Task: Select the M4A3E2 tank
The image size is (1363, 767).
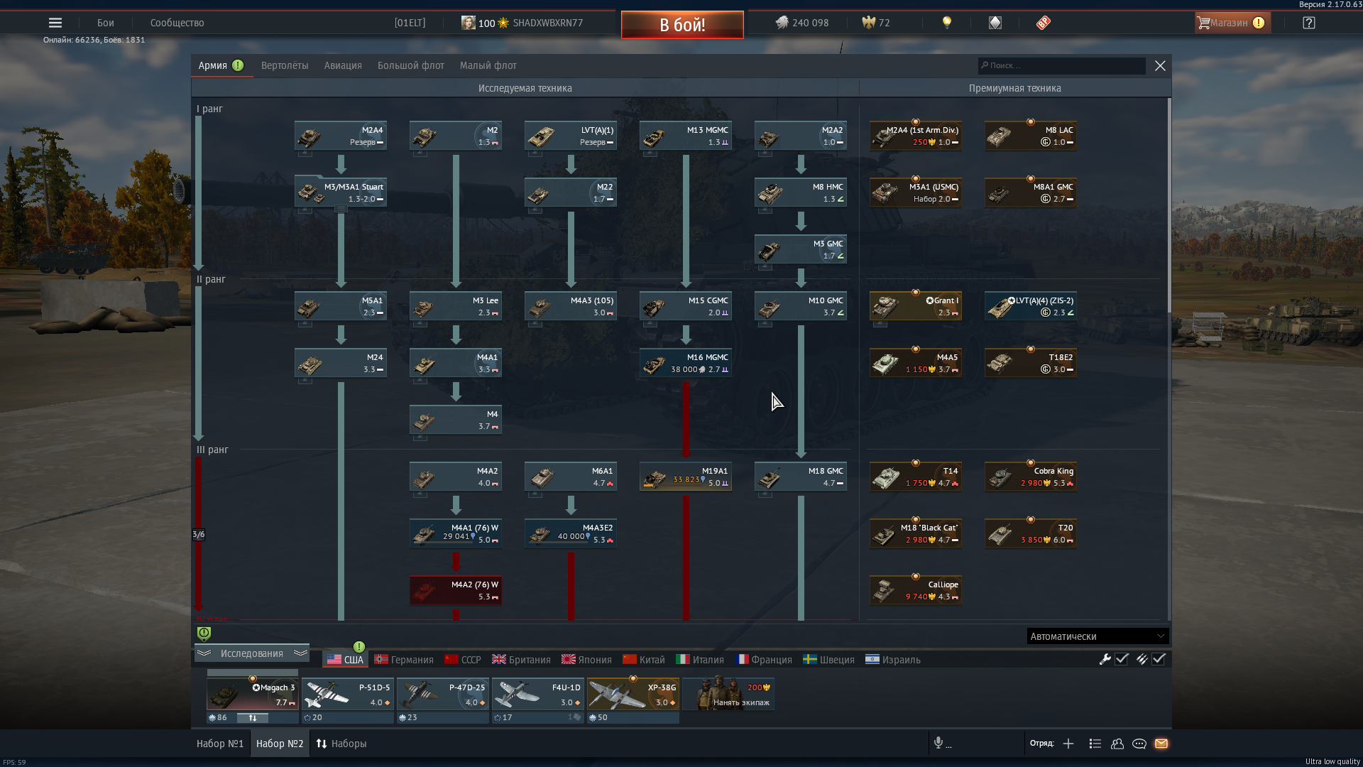Action: pyautogui.click(x=571, y=533)
